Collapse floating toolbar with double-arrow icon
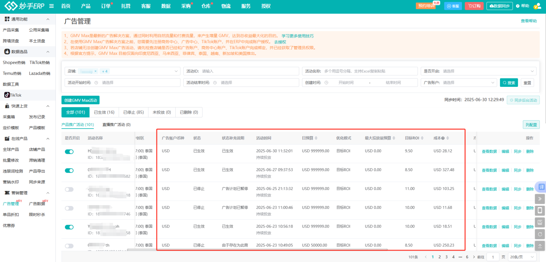 540,199
